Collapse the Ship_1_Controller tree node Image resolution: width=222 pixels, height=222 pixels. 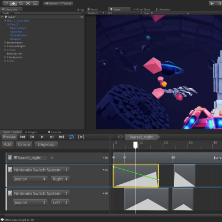5,21
